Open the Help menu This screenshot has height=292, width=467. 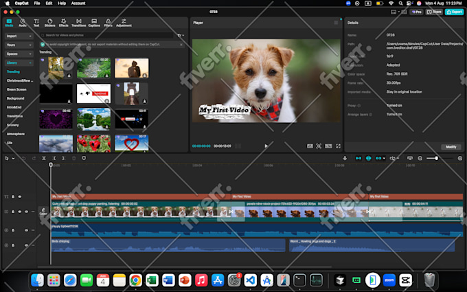click(x=62, y=3)
